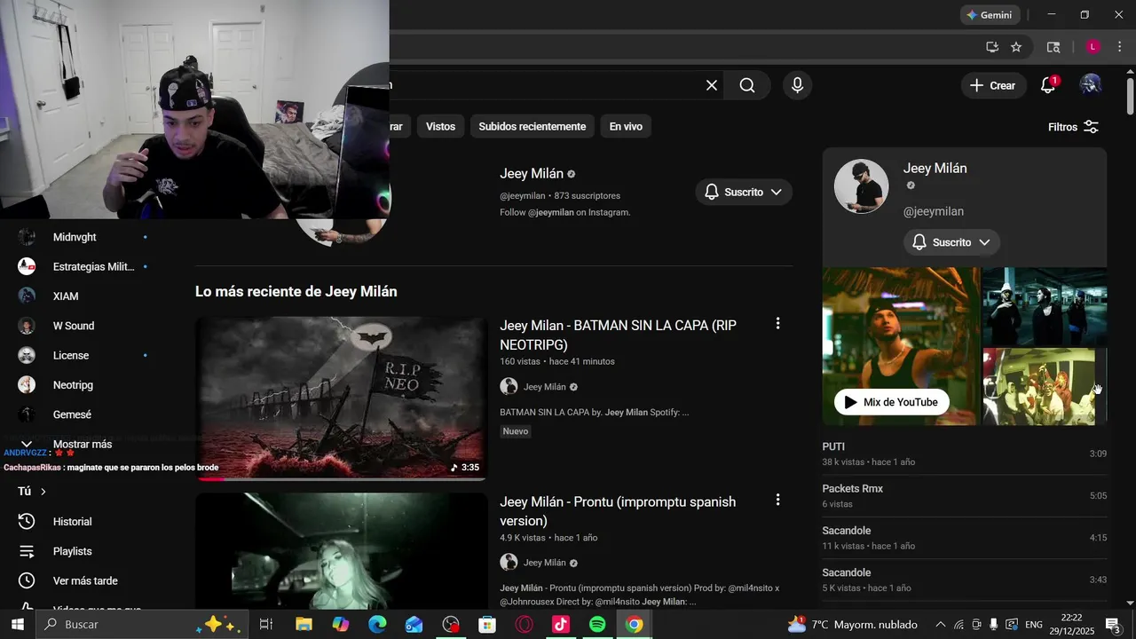
Task: Open Microsoft Store from the taskbar
Action: (487, 625)
